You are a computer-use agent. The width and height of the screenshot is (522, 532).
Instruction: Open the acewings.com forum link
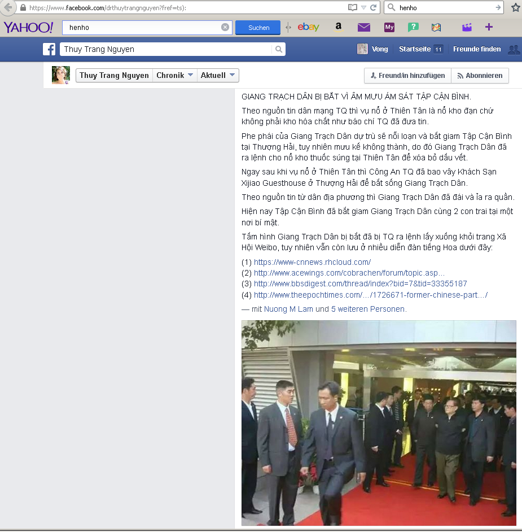coord(349,273)
